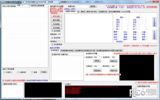Select the level2行情 tab

click(x=126, y=12)
